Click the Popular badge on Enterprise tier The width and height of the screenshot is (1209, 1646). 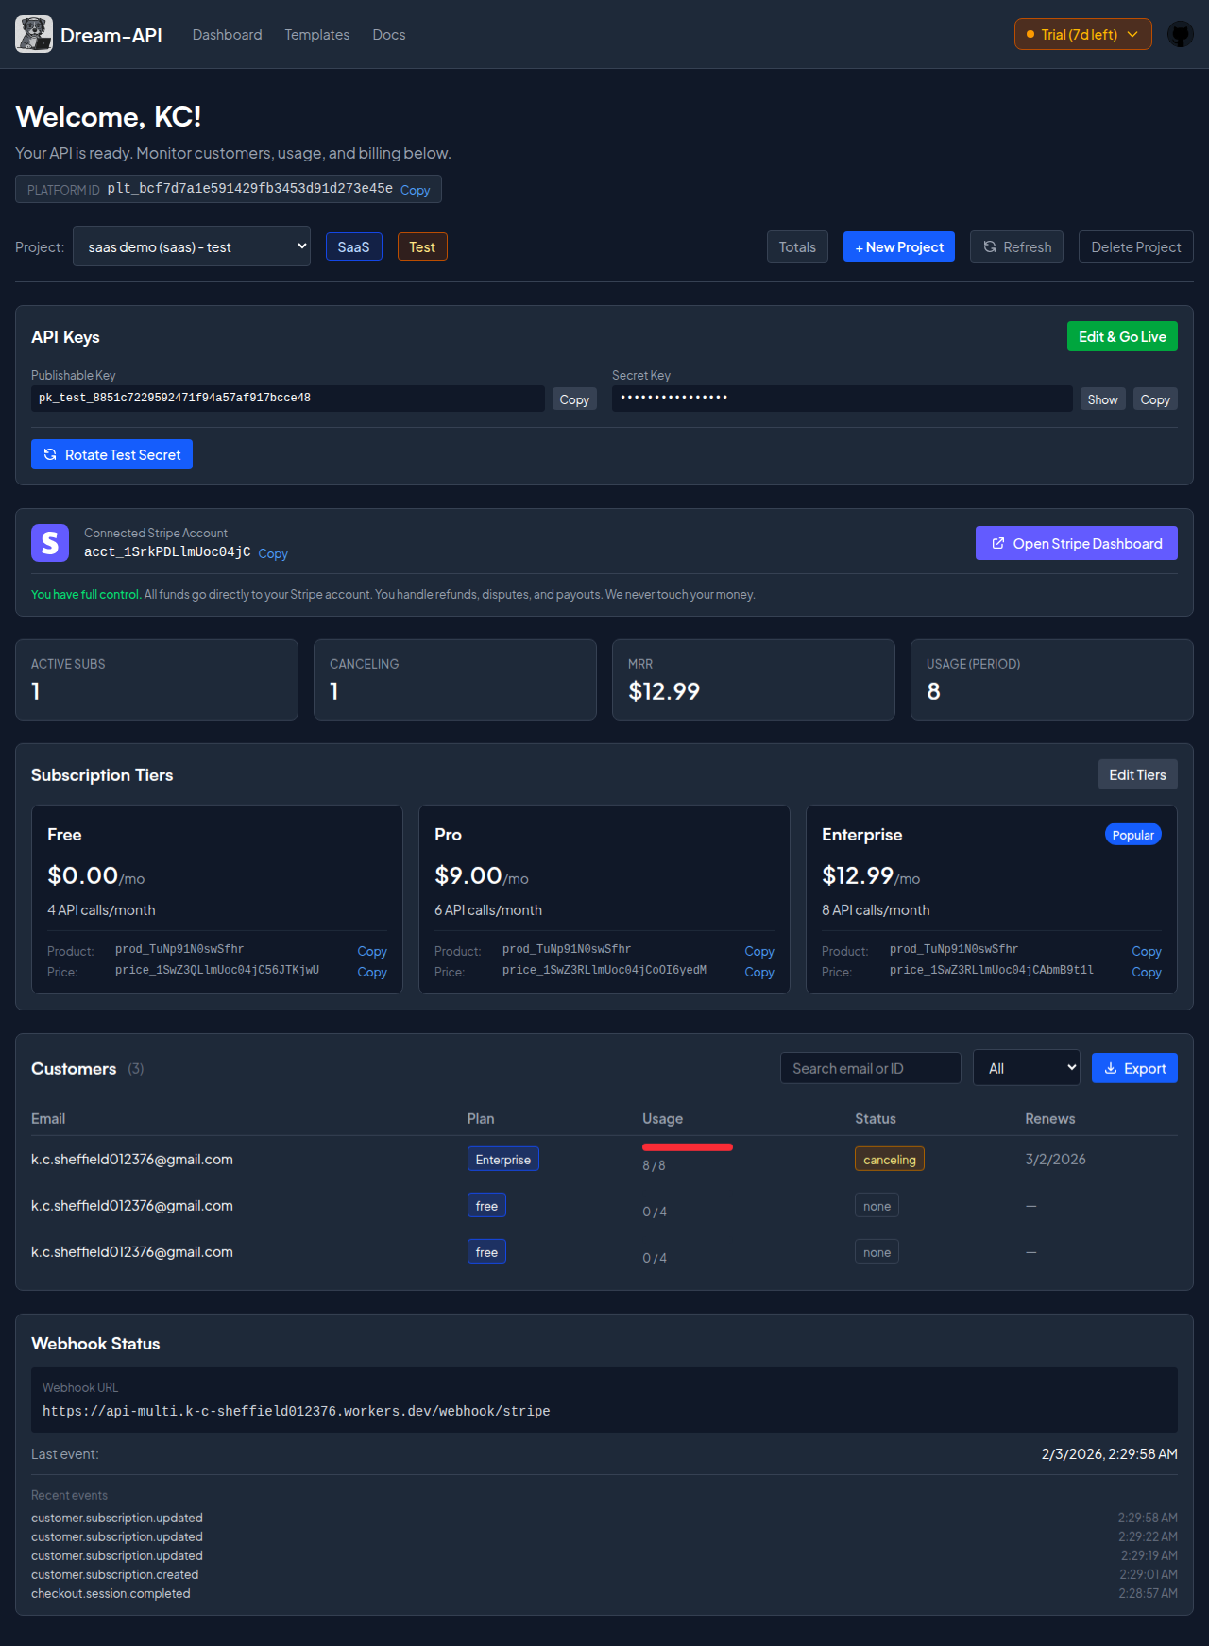[1133, 835]
